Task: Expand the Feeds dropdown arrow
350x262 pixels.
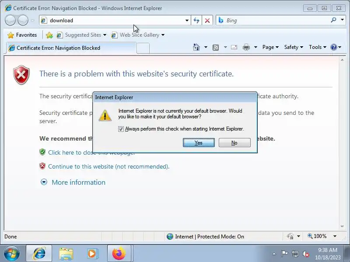Action: click(x=225, y=47)
